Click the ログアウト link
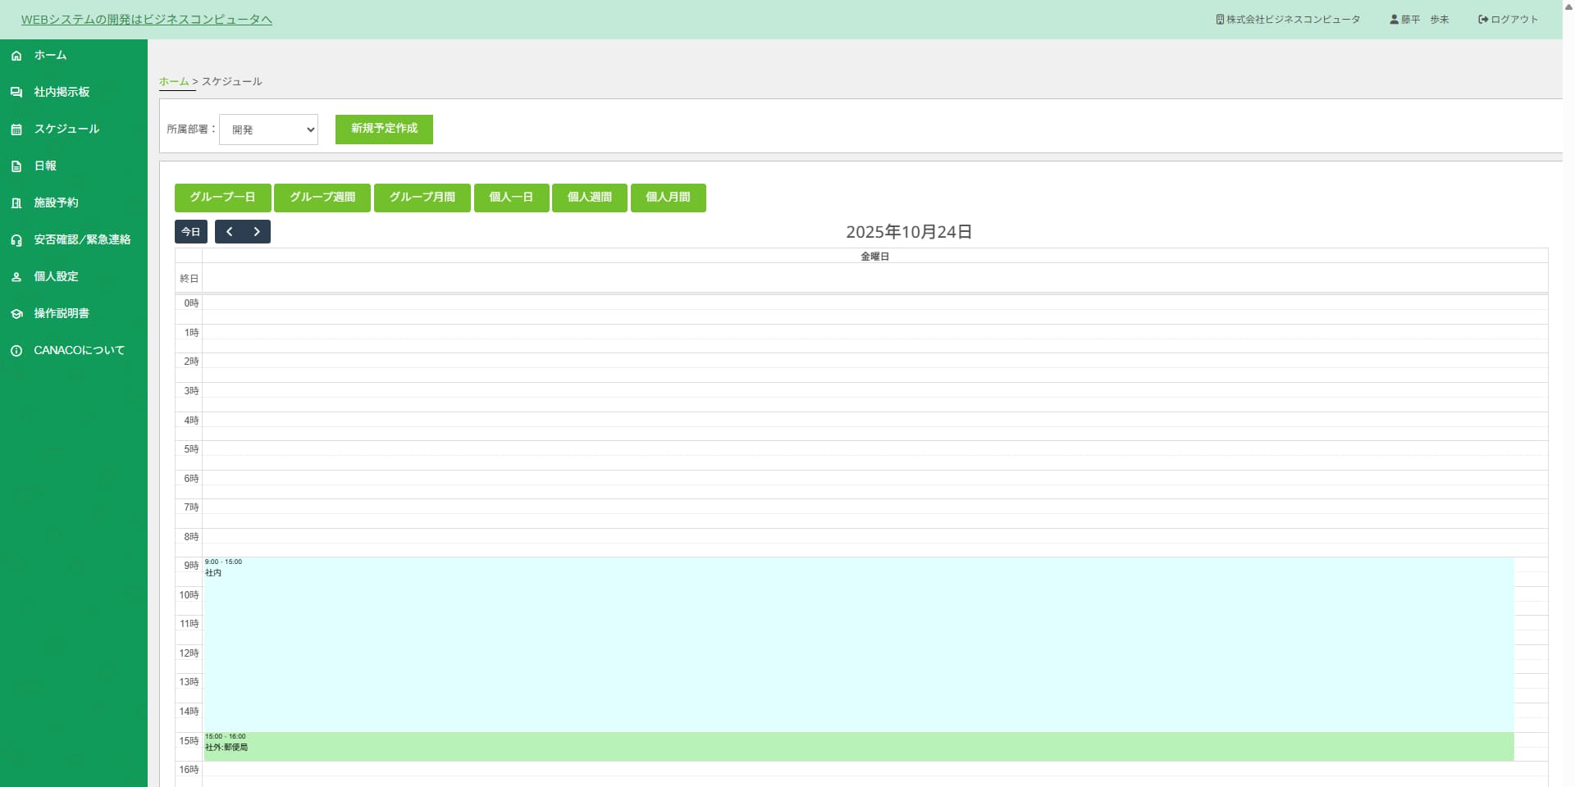The image size is (1575, 787). coord(1508,20)
